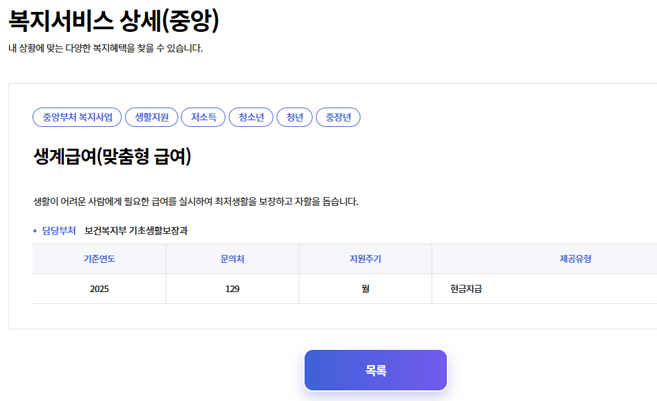Select the 중앙부처 복지사업 tag badge

pyautogui.click(x=76, y=117)
